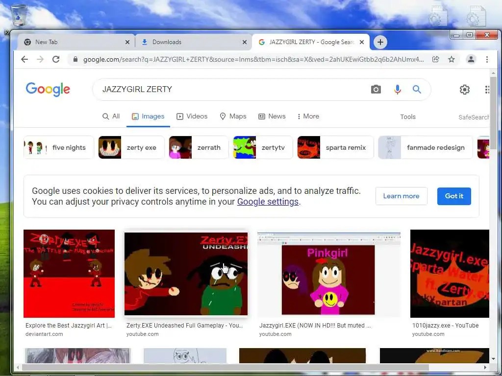The width and height of the screenshot is (502, 376).
Task: Switch to News results
Action: pos(272,117)
